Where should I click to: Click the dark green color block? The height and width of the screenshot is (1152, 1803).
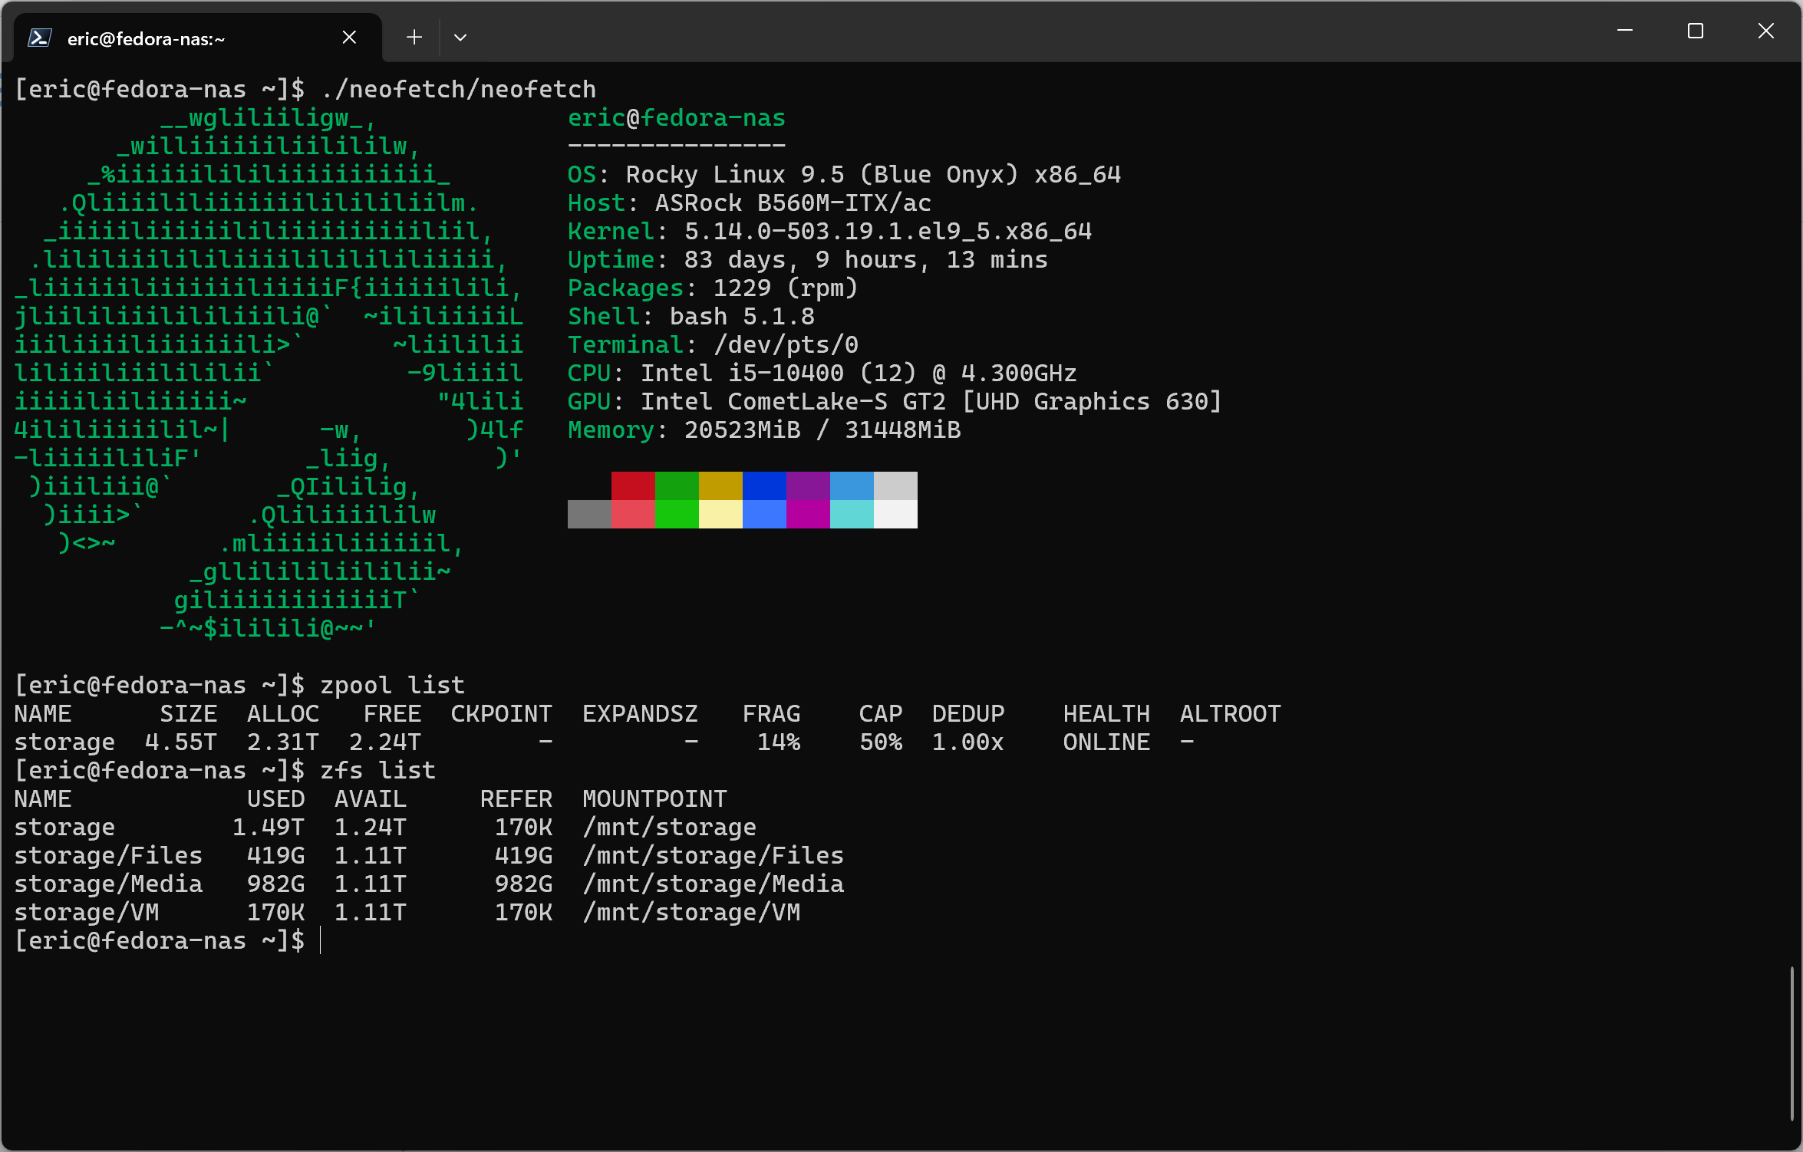[x=677, y=485]
